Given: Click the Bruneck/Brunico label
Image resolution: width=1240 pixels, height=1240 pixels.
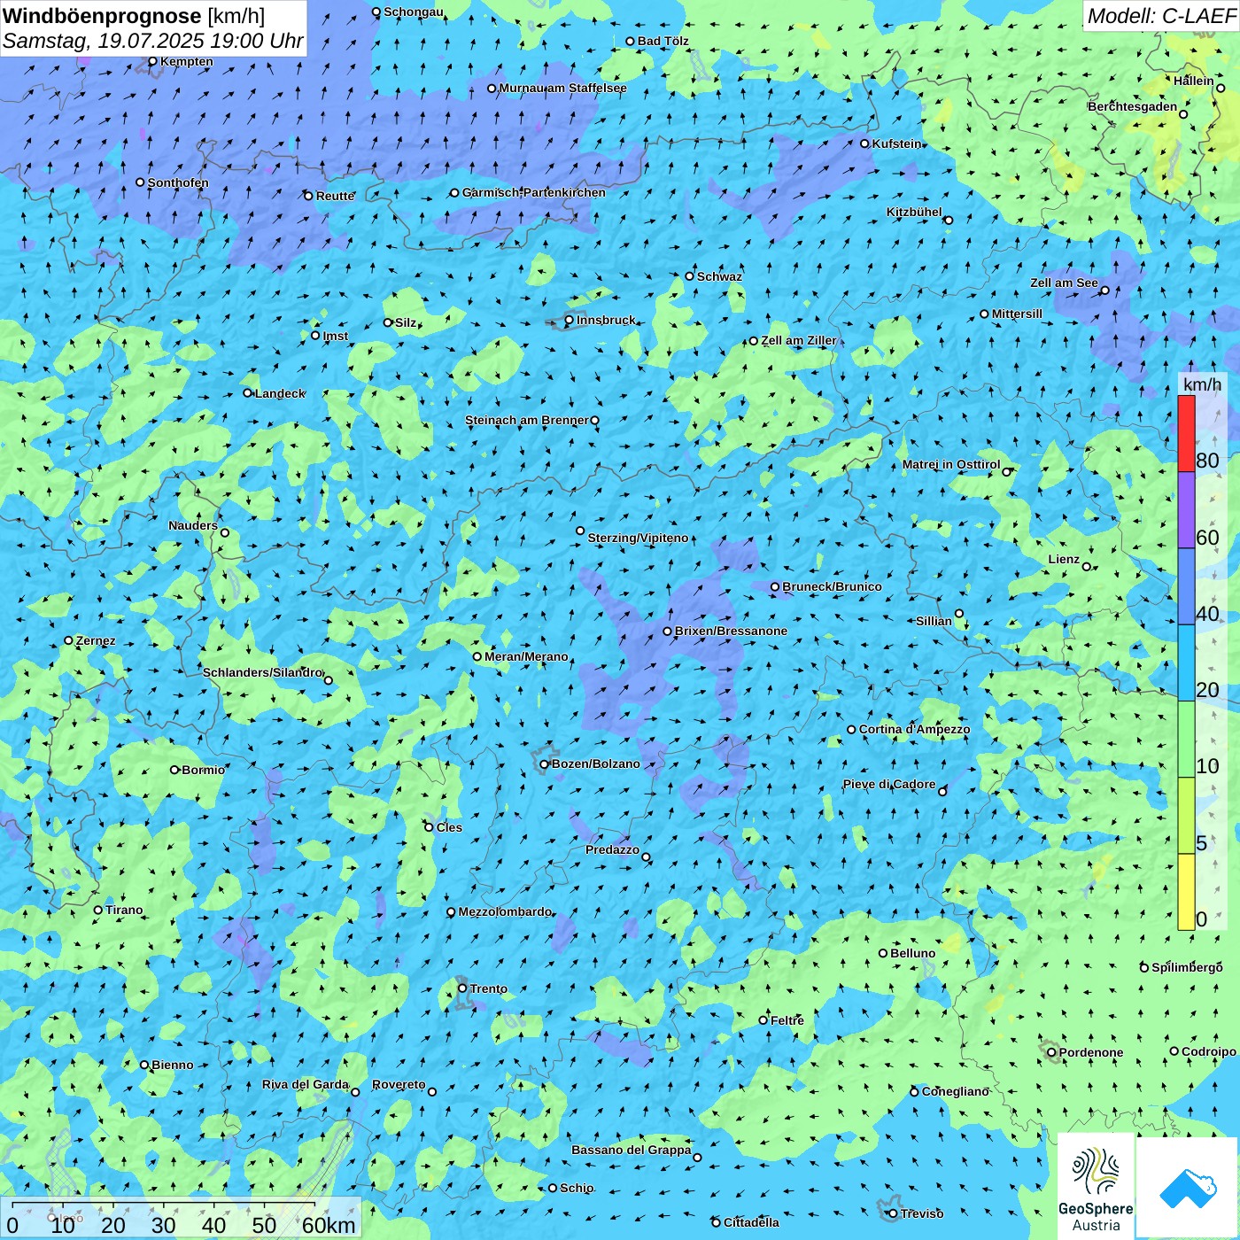Looking at the screenshot, I should tap(832, 586).
